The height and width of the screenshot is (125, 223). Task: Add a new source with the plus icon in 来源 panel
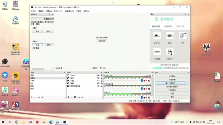point(68,97)
